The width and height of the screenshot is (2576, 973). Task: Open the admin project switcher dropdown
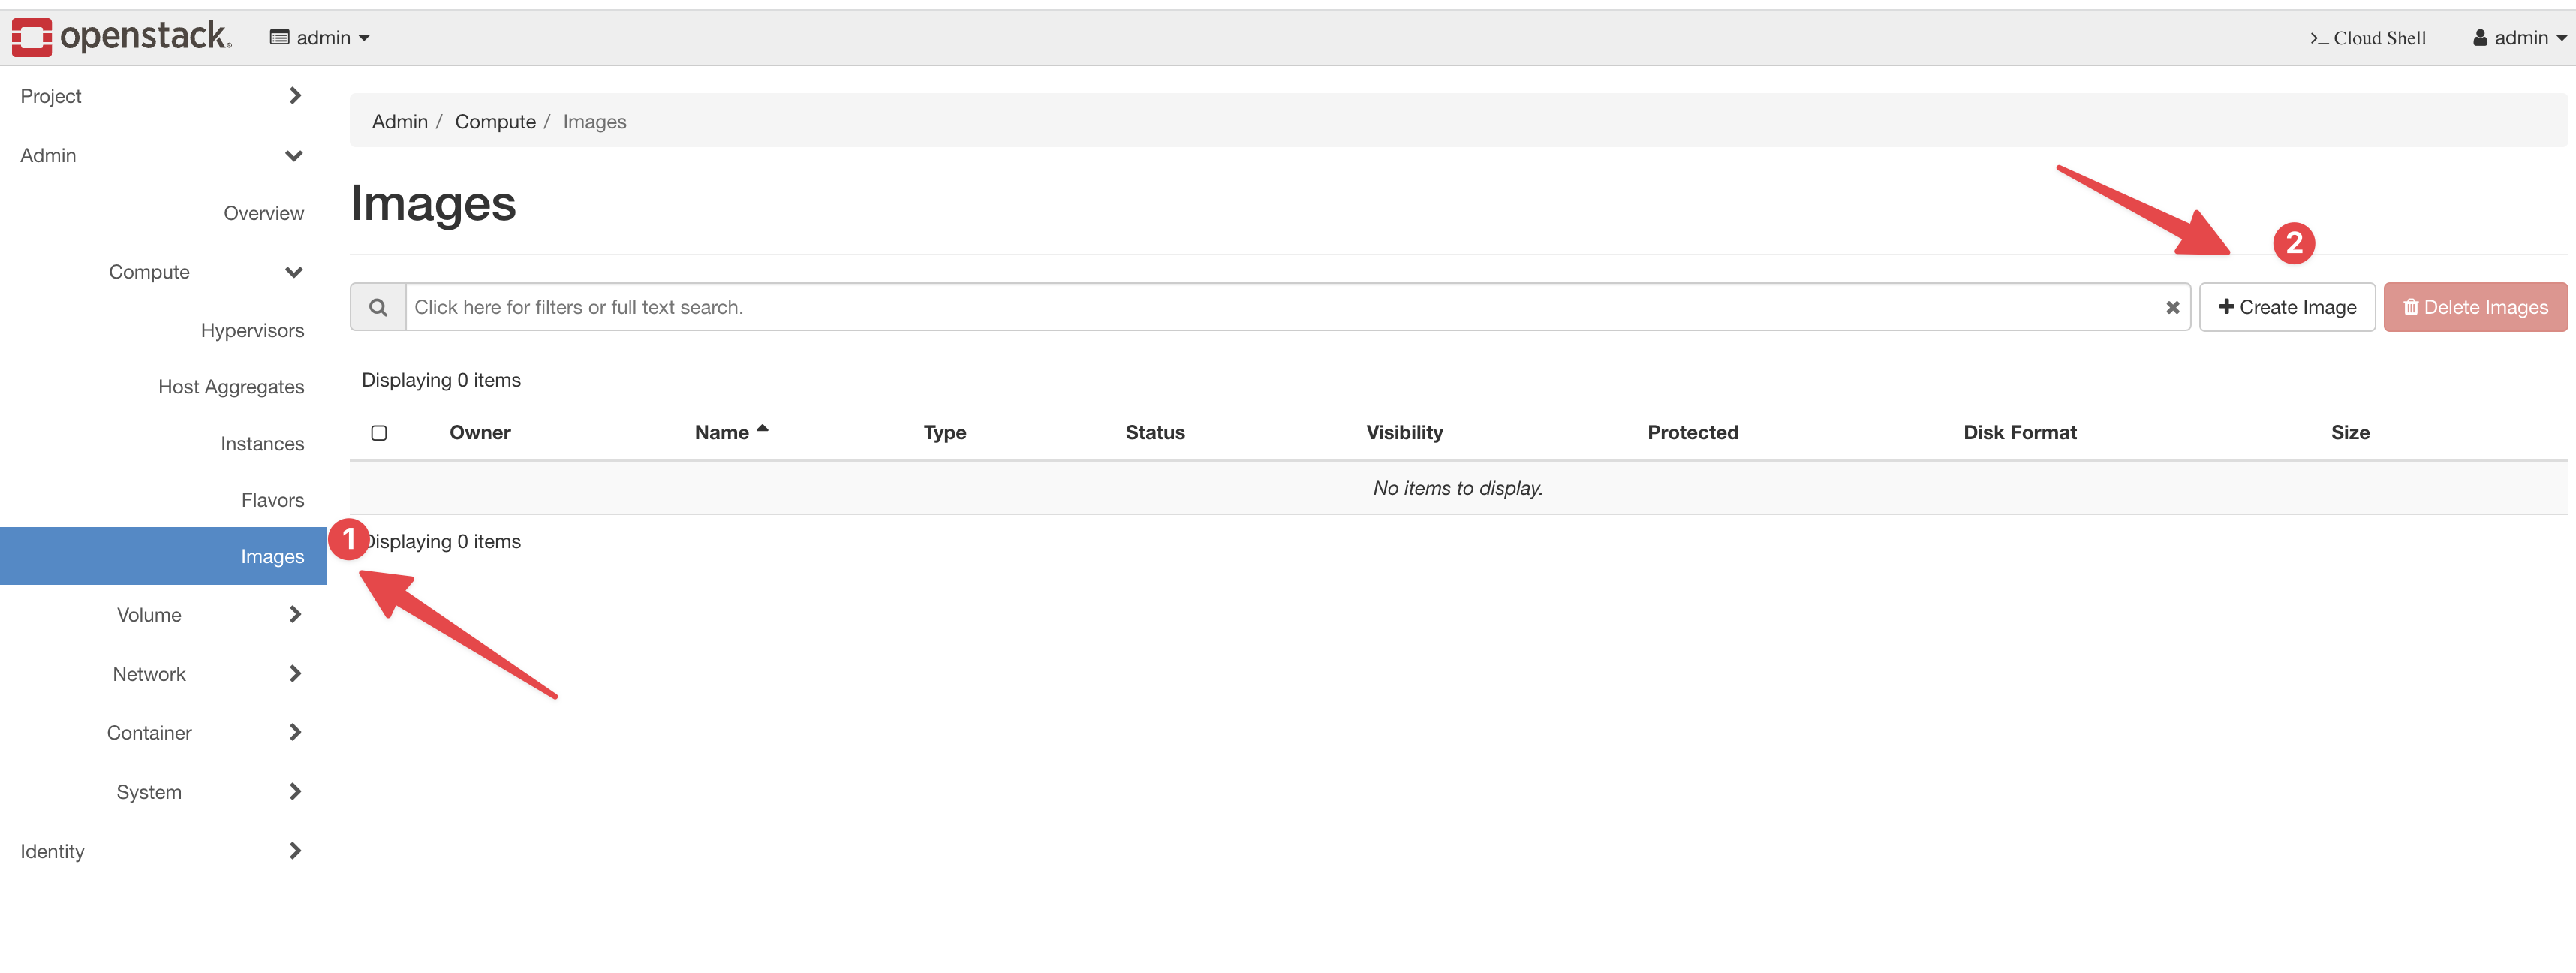(320, 36)
